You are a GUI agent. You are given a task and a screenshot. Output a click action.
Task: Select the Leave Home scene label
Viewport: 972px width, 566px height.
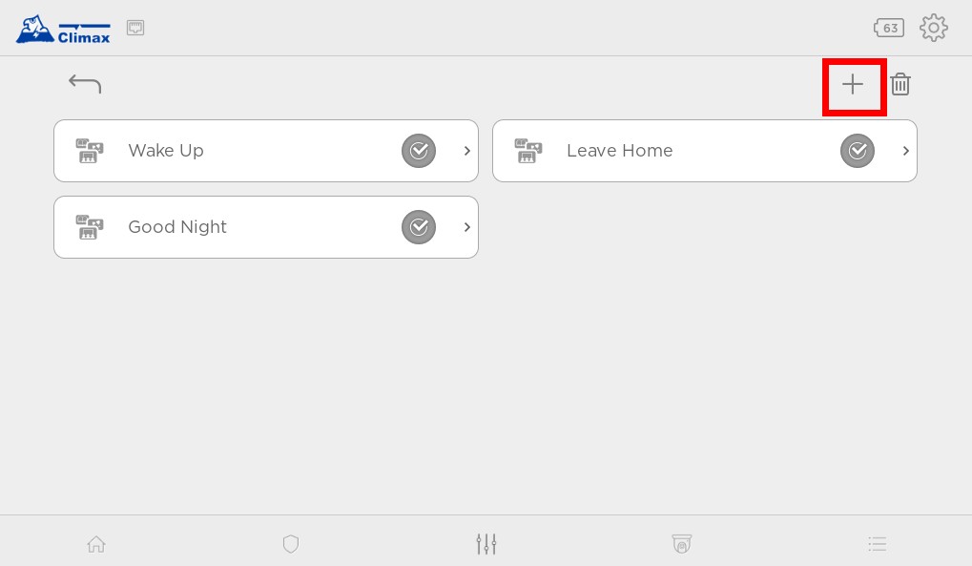tap(619, 151)
